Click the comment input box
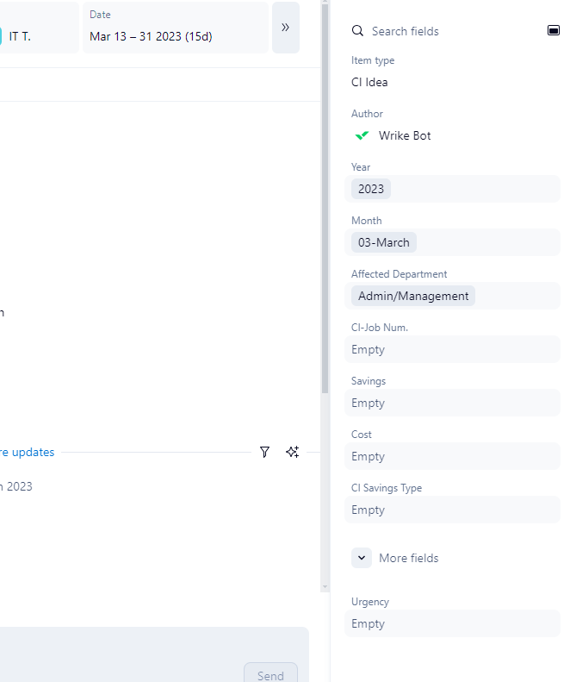Screen dimensions: 570x682 [x=154, y=654]
